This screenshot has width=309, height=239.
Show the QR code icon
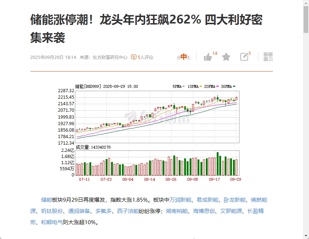(x=268, y=57)
